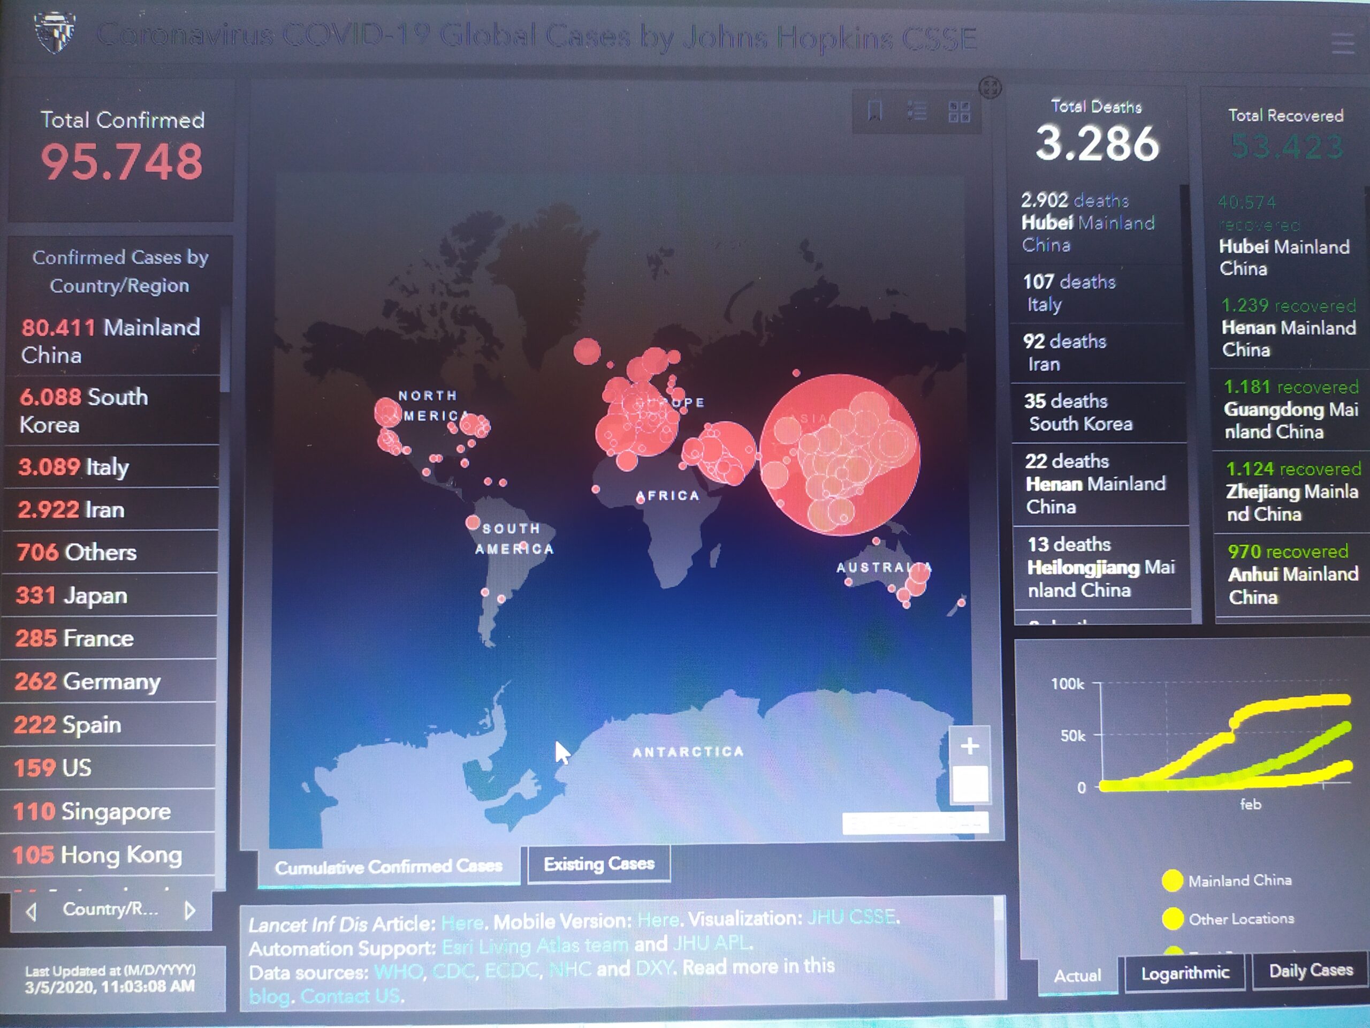
Task: Click the 35 deaths South Korea entry
Action: pos(1099,413)
